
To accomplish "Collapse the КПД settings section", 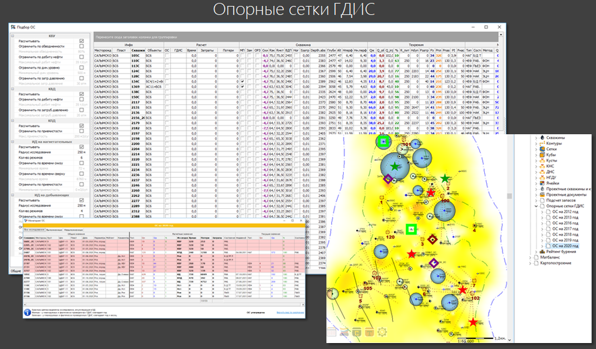I will click(x=13, y=121).
